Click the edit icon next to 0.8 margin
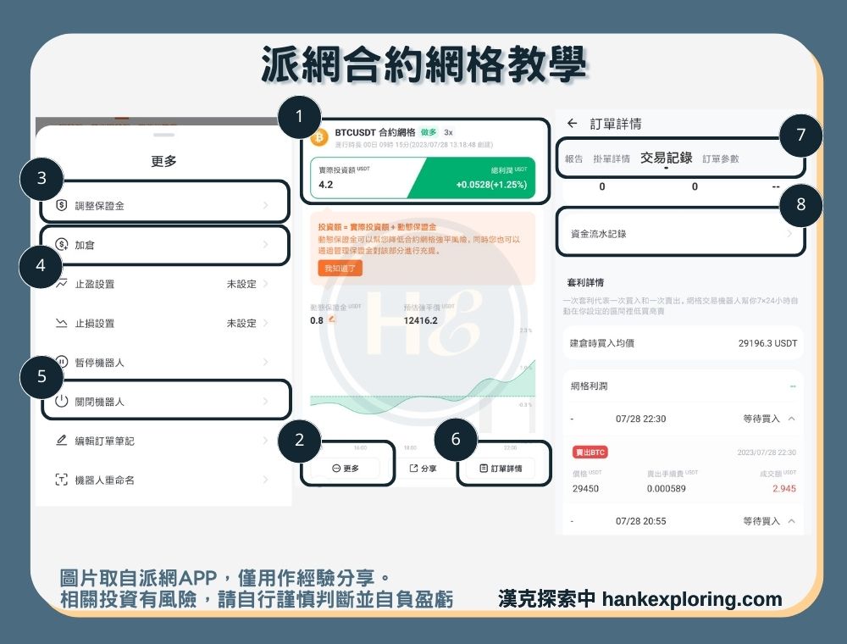Image resolution: width=847 pixels, height=644 pixels. [332, 319]
